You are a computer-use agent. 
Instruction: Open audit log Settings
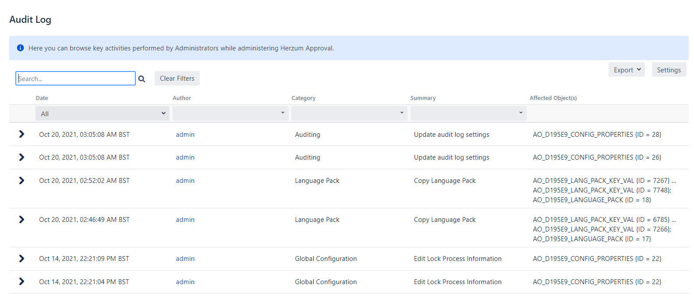coord(669,70)
